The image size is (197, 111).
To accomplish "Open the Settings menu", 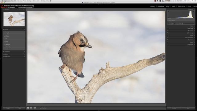I will point(29,1).
